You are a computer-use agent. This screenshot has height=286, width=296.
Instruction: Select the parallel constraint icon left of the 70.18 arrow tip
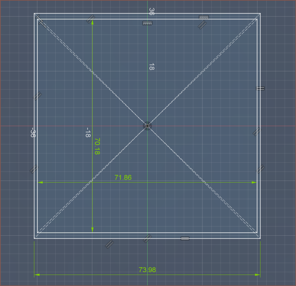pos(90,20)
